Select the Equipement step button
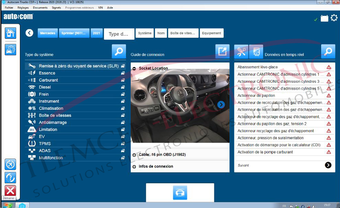 [x=212, y=33]
